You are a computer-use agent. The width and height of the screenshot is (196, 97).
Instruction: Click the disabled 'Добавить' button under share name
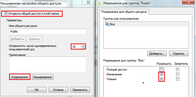(x=17, y=39)
